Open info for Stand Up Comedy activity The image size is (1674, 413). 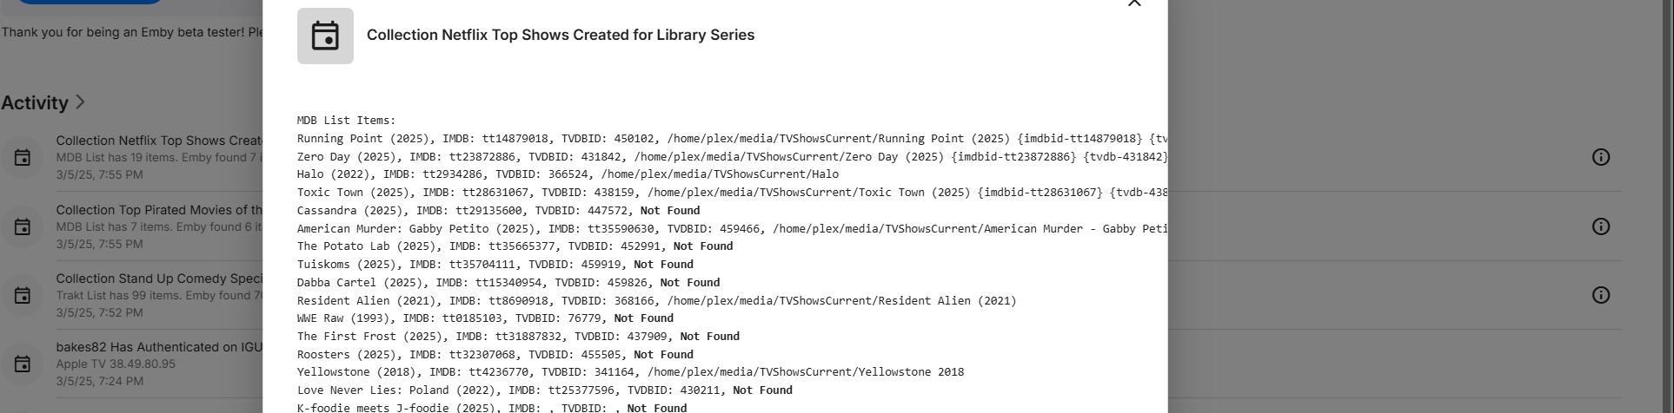(x=1600, y=295)
